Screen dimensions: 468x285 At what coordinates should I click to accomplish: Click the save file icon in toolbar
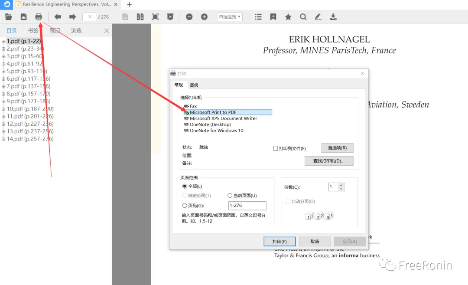[23, 17]
